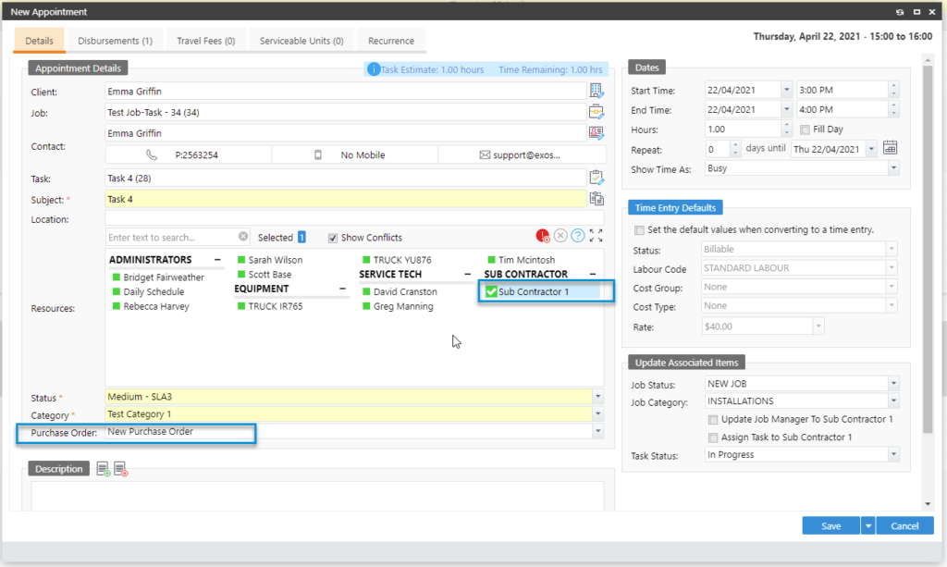947x567 pixels.
Task: Collapse the EQUIPMENT group
Action: [342, 289]
